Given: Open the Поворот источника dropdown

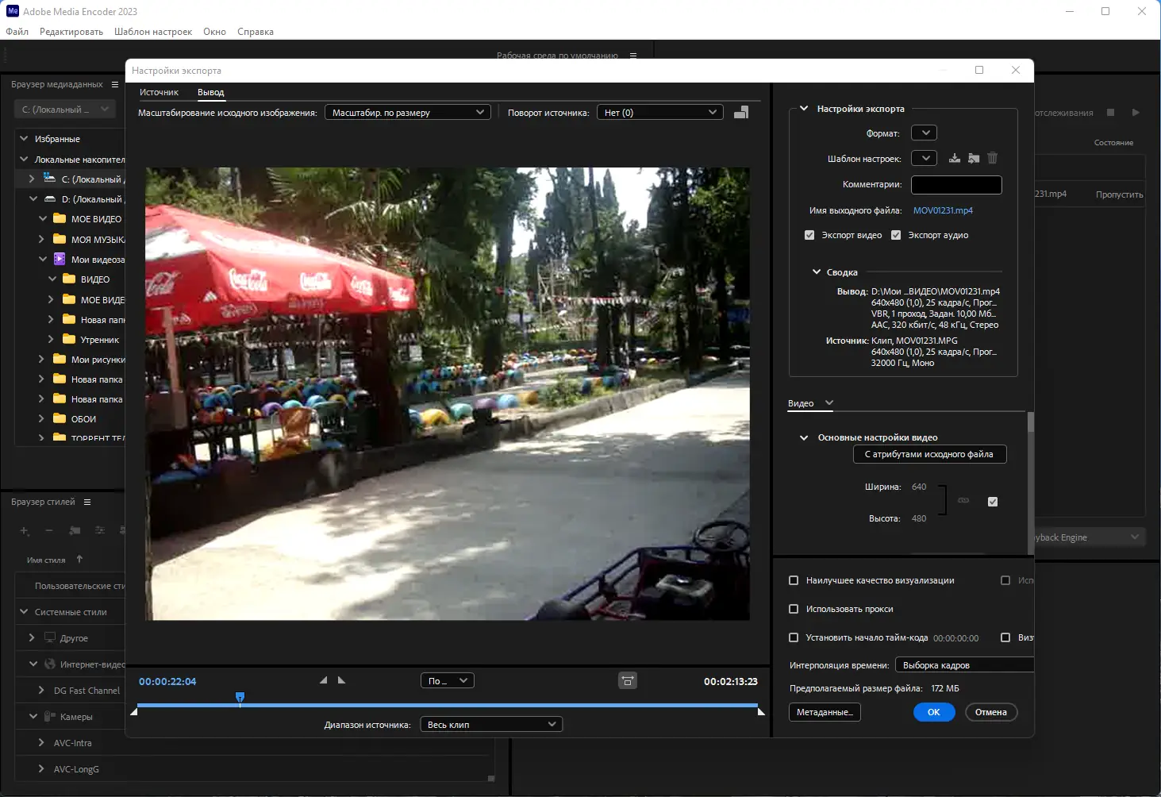Looking at the screenshot, I should (659, 113).
